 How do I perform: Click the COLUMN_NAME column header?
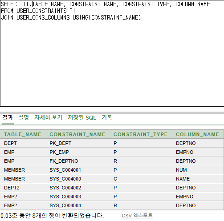click(x=198, y=134)
